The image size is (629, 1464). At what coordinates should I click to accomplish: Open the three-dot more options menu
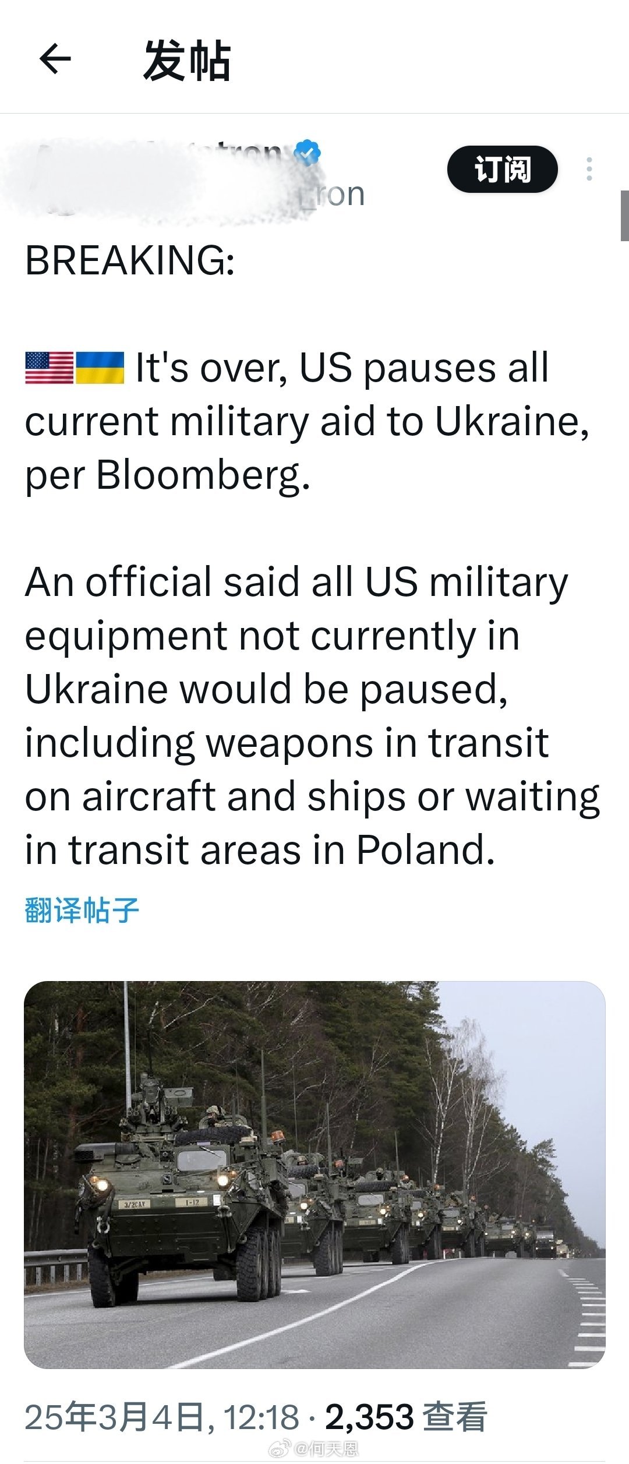[x=589, y=169]
